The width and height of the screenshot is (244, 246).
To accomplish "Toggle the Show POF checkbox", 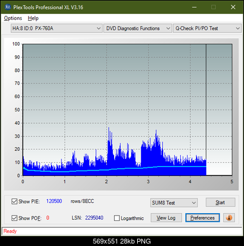I will [15, 218].
